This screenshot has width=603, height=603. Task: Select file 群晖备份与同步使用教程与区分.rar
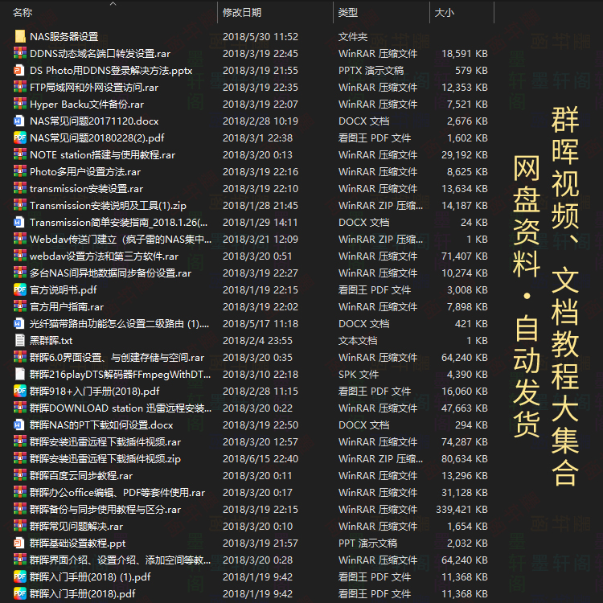click(x=105, y=510)
